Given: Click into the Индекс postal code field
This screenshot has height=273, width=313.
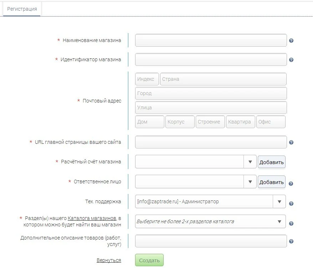Looking at the screenshot, I should tap(147, 79).
